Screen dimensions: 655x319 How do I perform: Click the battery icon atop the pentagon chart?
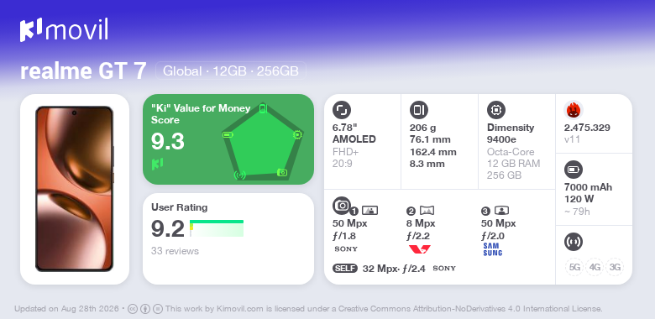click(262, 108)
